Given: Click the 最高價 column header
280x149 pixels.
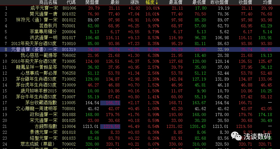Looking at the screenshot, I should click(176, 2).
